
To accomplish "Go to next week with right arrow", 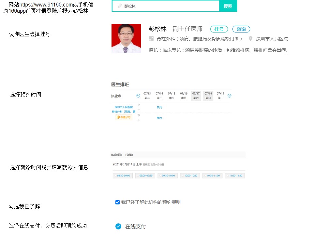I will pos(230,96).
